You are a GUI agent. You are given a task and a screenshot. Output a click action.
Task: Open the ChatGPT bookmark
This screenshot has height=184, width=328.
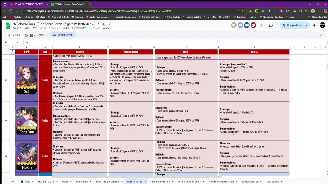click(224, 17)
